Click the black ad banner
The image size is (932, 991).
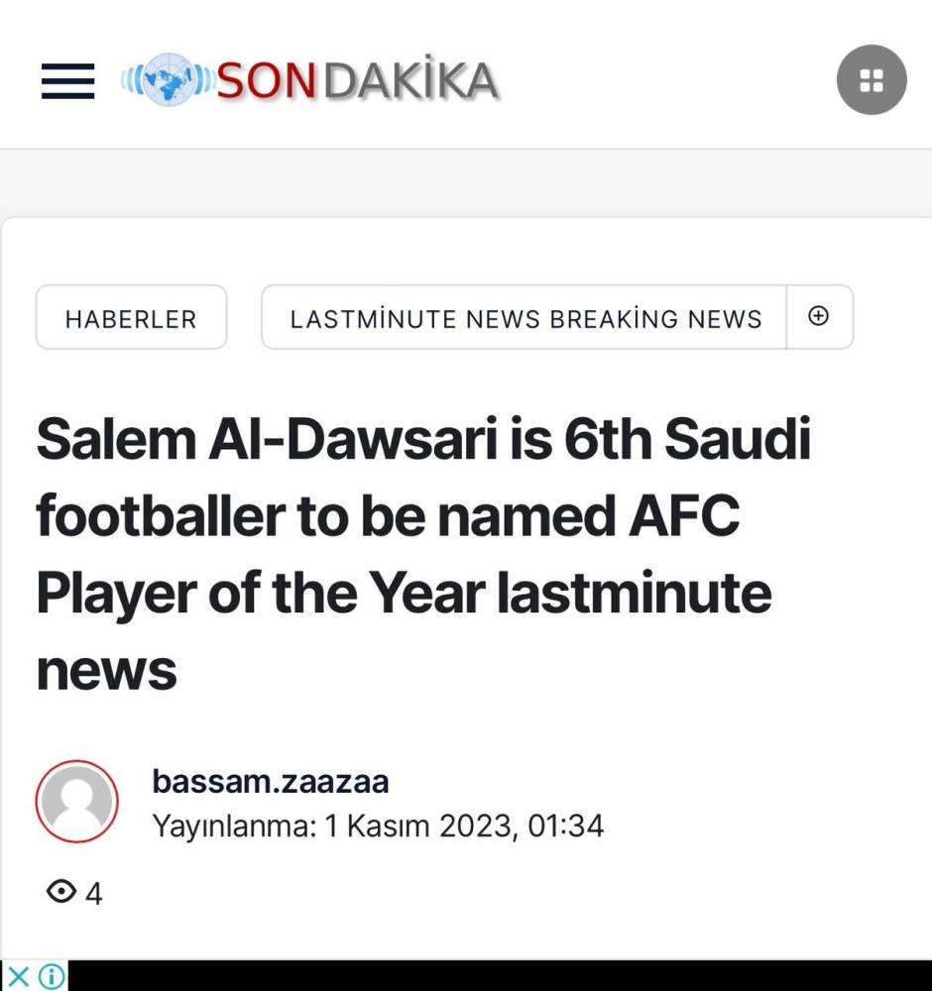(496, 976)
